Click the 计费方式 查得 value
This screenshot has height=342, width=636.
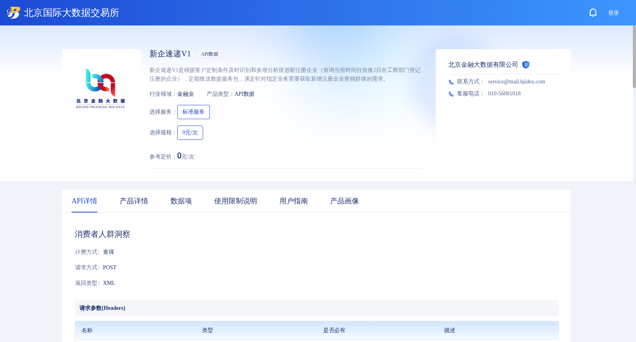[109, 252]
